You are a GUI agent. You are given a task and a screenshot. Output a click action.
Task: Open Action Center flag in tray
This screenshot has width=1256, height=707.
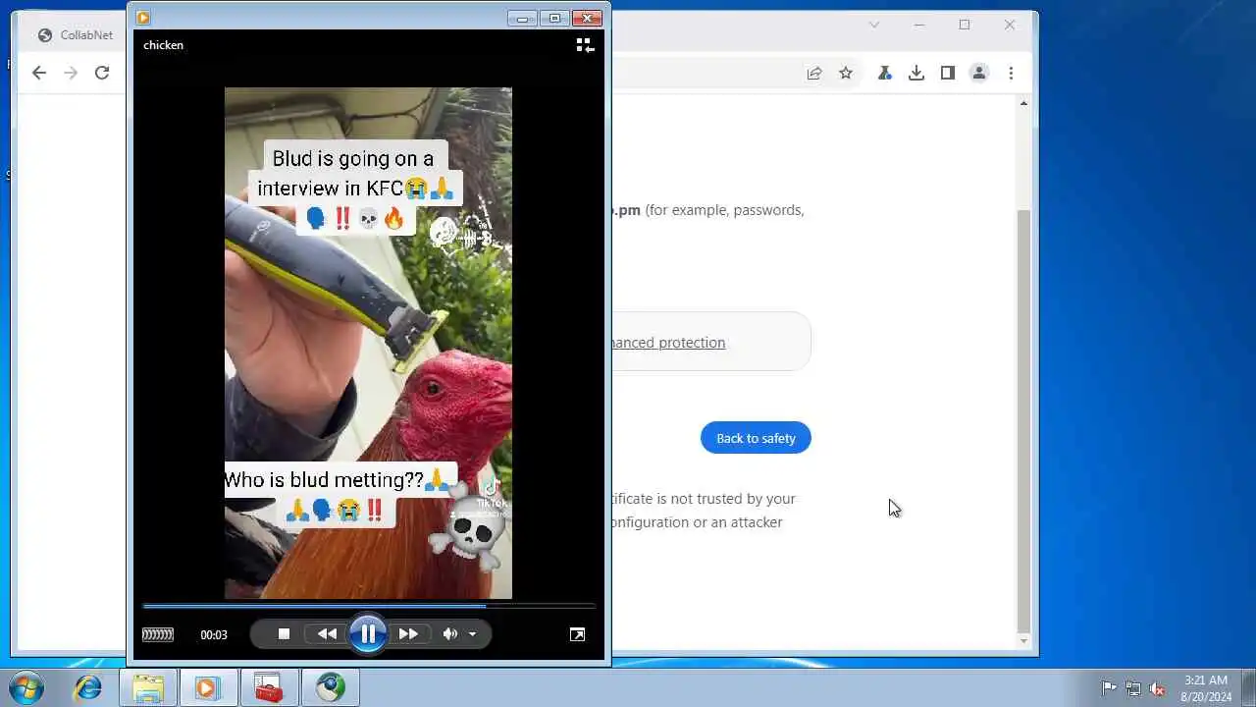point(1108,688)
